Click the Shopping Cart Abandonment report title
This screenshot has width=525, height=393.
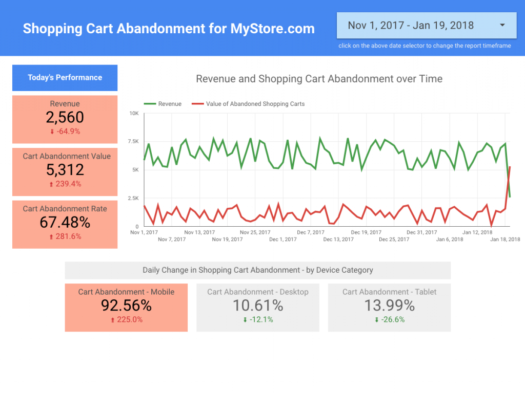click(168, 29)
